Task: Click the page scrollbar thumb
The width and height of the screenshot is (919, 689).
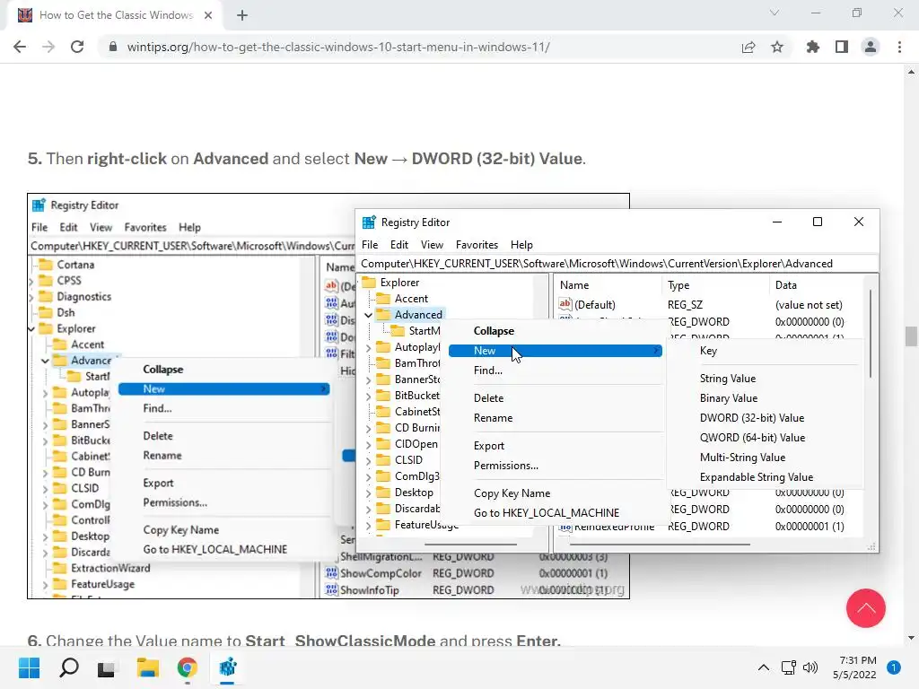Action: point(911,337)
